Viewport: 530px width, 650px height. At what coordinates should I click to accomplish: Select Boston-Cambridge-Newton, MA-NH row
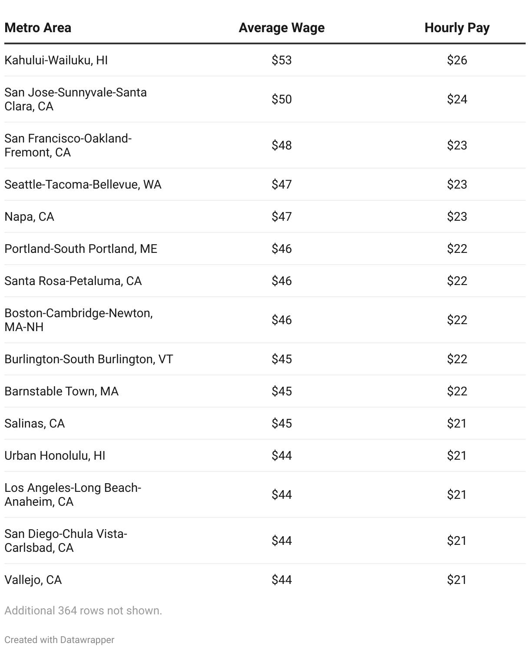tap(79, 320)
